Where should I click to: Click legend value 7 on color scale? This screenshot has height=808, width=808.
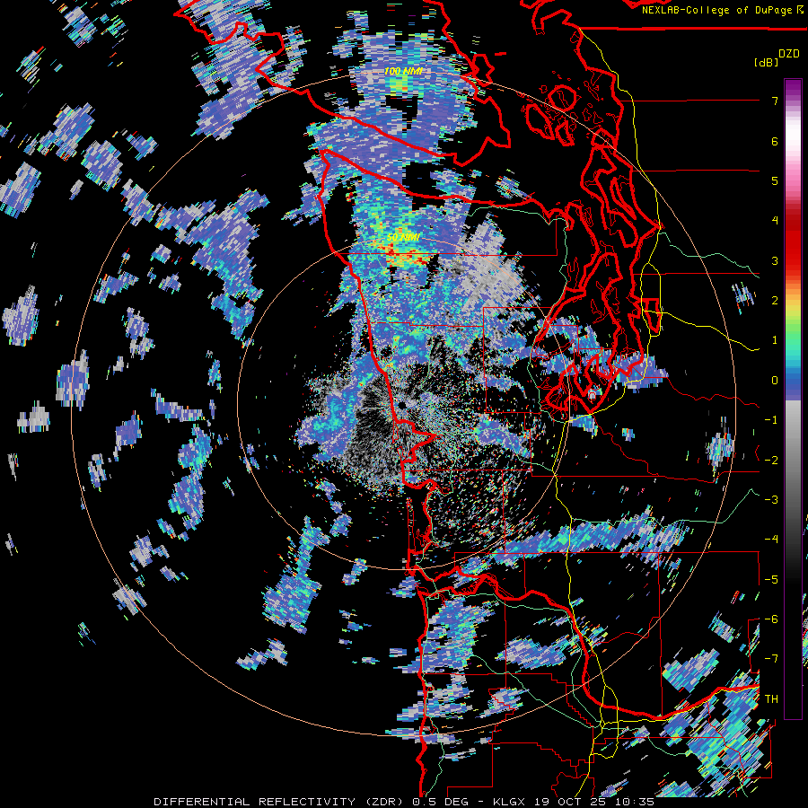[775, 101]
